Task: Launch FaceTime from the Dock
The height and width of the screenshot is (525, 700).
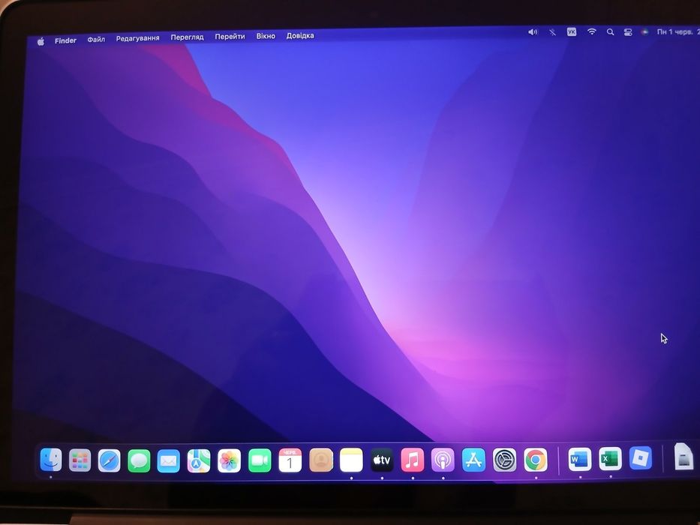Action: click(260, 460)
